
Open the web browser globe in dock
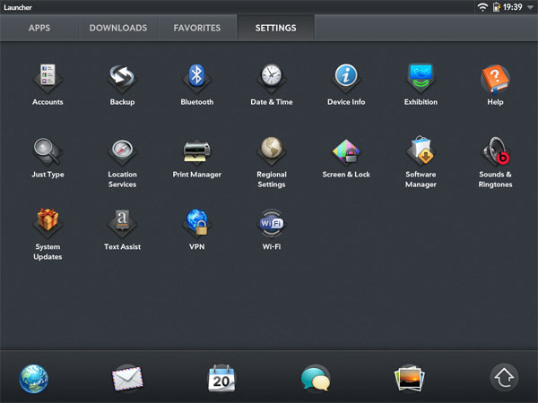coord(34,378)
